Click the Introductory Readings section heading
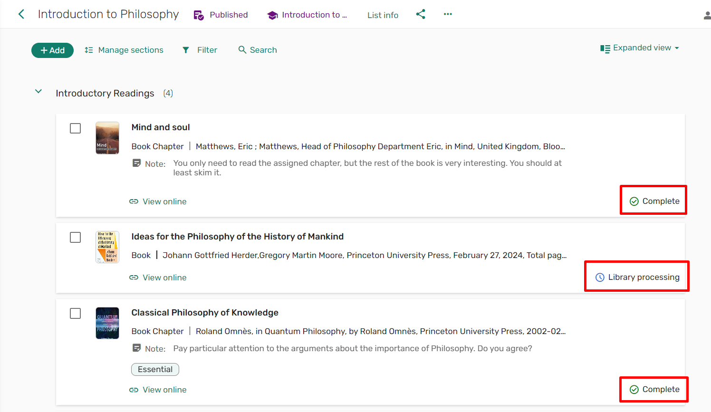Image resolution: width=711 pixels, height=412 pixels. (105, 93)
